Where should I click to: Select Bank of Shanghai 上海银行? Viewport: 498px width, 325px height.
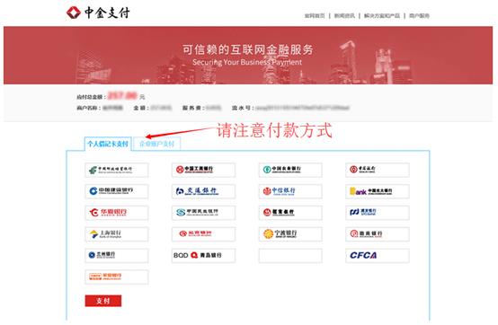coord(117,234)
